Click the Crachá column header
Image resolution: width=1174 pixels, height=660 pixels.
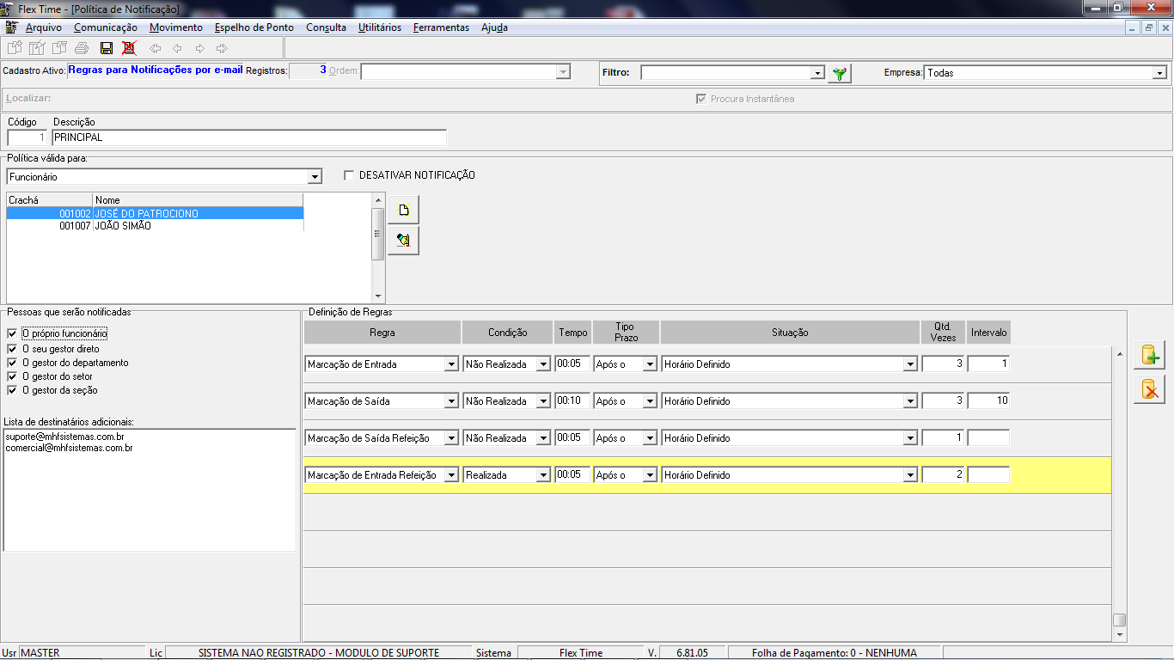(x=50, y=200)
